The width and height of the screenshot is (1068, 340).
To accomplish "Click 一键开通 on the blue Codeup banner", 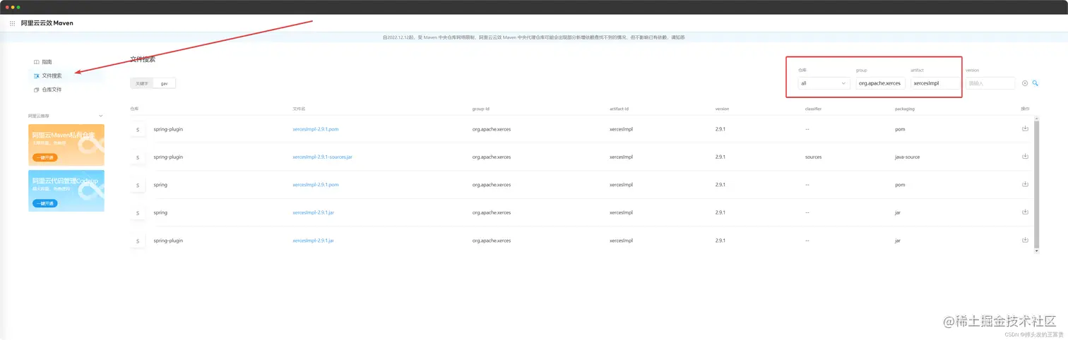I will point(44,203).
